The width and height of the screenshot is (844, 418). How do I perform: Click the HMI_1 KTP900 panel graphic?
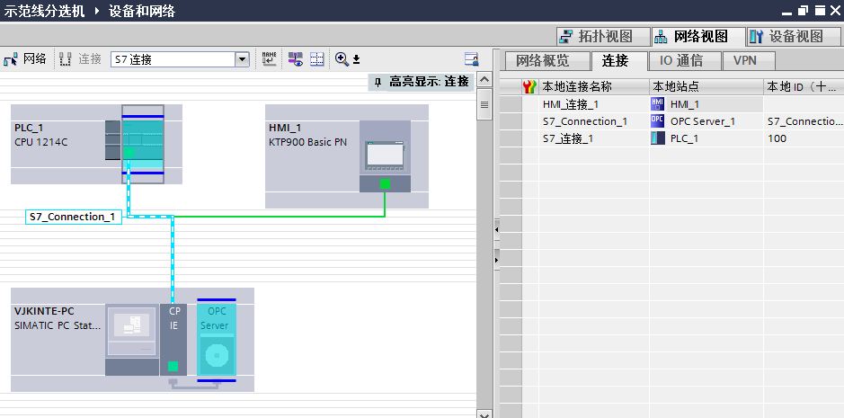tap(385, 156)
